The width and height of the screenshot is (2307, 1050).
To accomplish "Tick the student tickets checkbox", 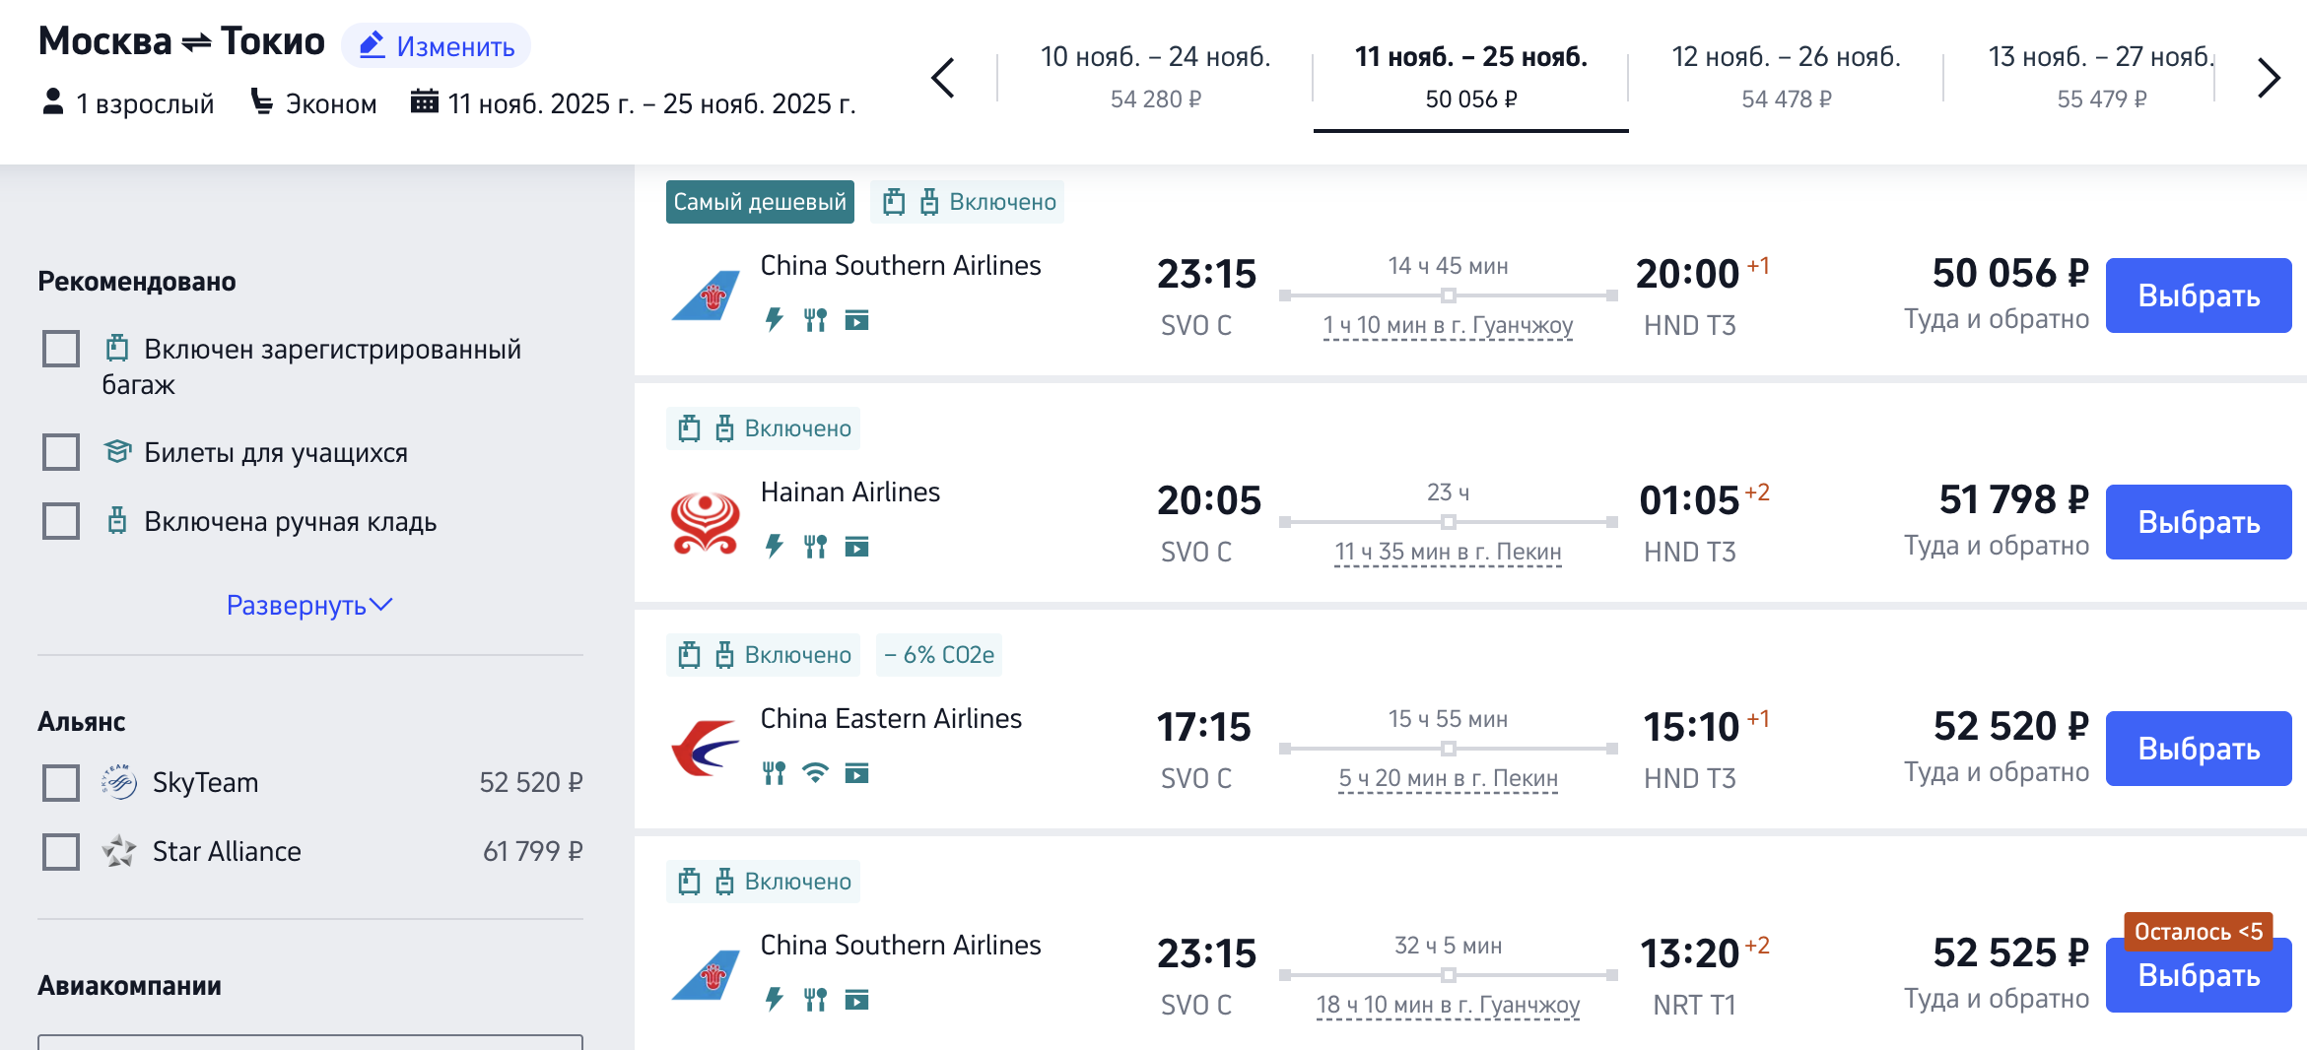I will 61,452.
